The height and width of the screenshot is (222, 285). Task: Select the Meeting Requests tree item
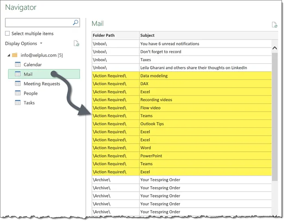[x=42, y=84]
